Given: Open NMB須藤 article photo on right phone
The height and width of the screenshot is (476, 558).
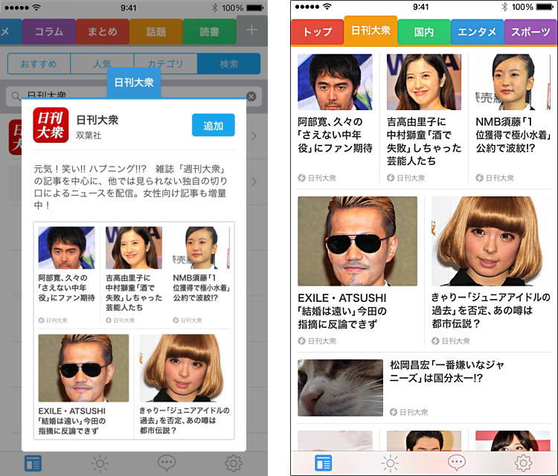Looking at the screenshot, I should 513,82.
